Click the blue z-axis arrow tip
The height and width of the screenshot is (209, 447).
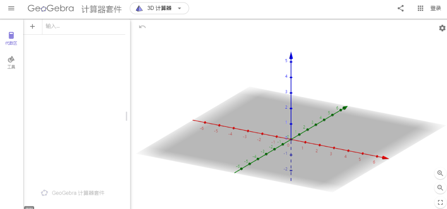pos(291,55)
